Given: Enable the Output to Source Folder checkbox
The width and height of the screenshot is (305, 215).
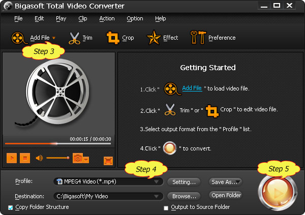Looking at the screenshot, I should (166, 208).
